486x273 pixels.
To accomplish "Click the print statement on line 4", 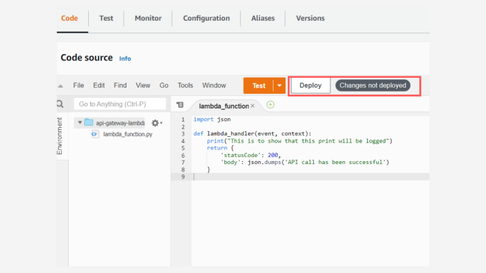I will [299, 141].
